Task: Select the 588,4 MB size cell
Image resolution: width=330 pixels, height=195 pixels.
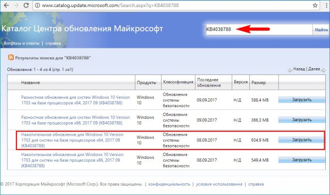Action: (260, 100)
